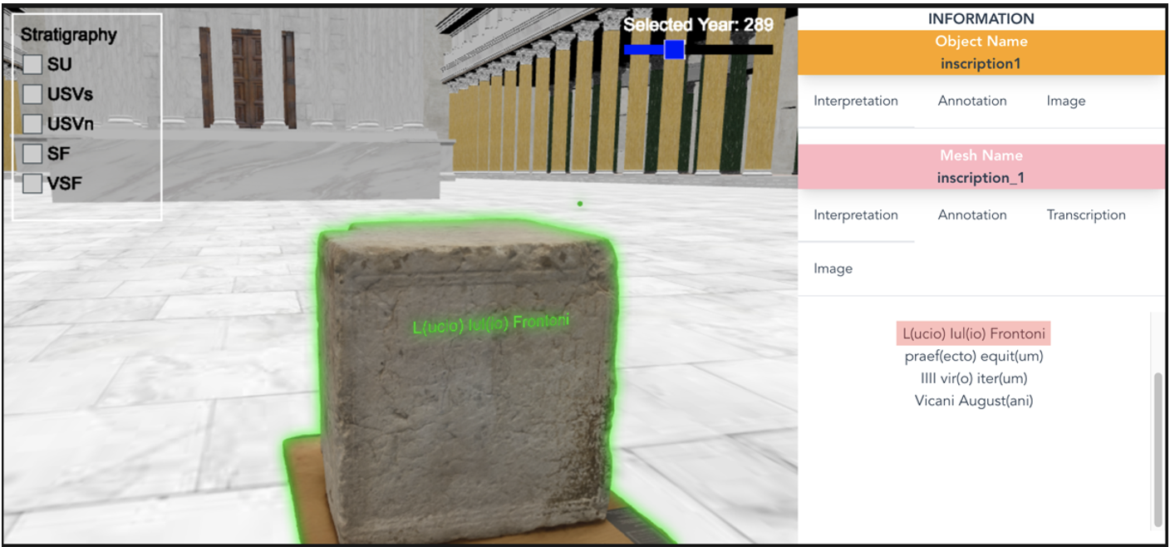Image resolution: width=1170 pixels, height=547 pixels.
Task: Check the VSF box in Stratigraphy panel
Action: click(33, 182)
